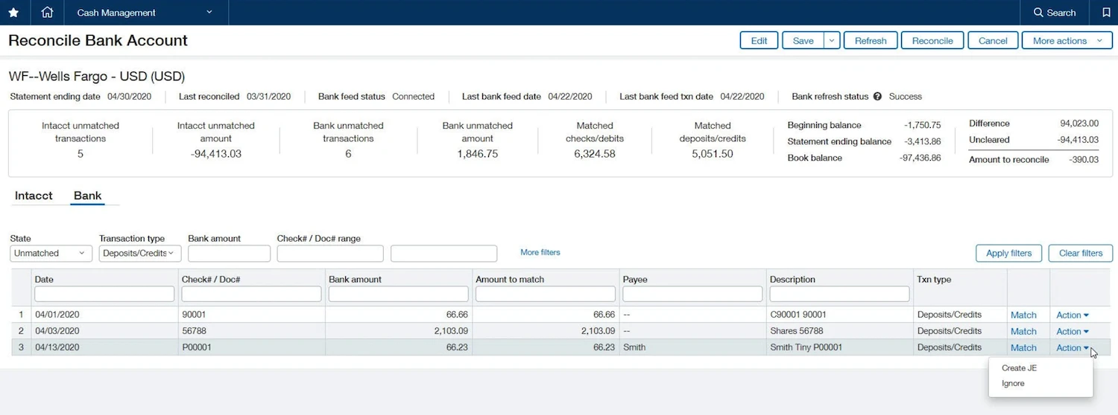The width and height of the screenshot is (1118, 415).
Task: Open the More filters link
Action: pos(540,253)
